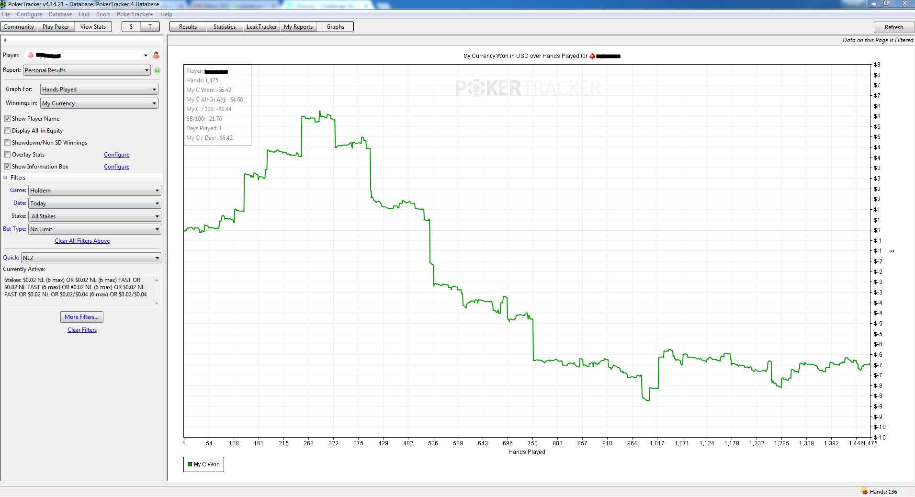Open the Bet Type filter dropdown

[95, 229]
